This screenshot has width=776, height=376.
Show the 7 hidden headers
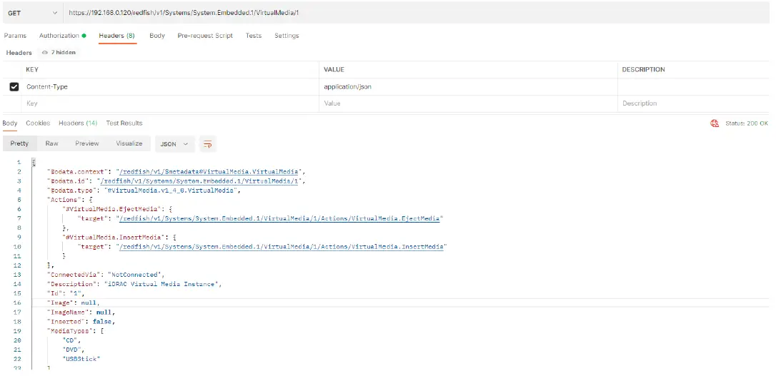click(x=59, y=52)
